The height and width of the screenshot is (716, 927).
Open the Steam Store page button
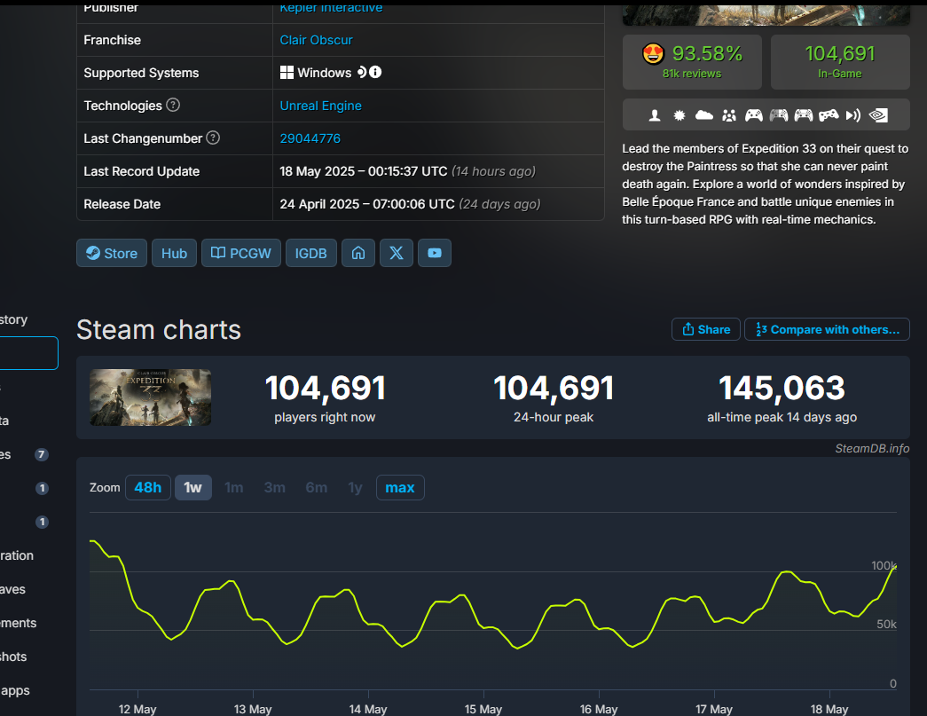point(112,253)
